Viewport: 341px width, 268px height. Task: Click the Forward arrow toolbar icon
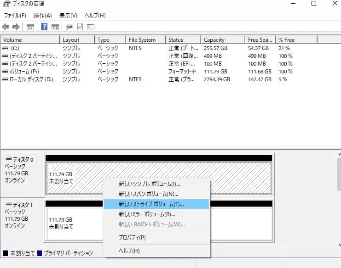point(16,27)
